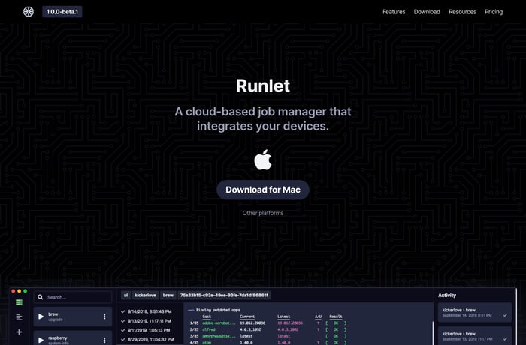Click the Activity panel heading

pyautogui.click(x=447, y=295)
